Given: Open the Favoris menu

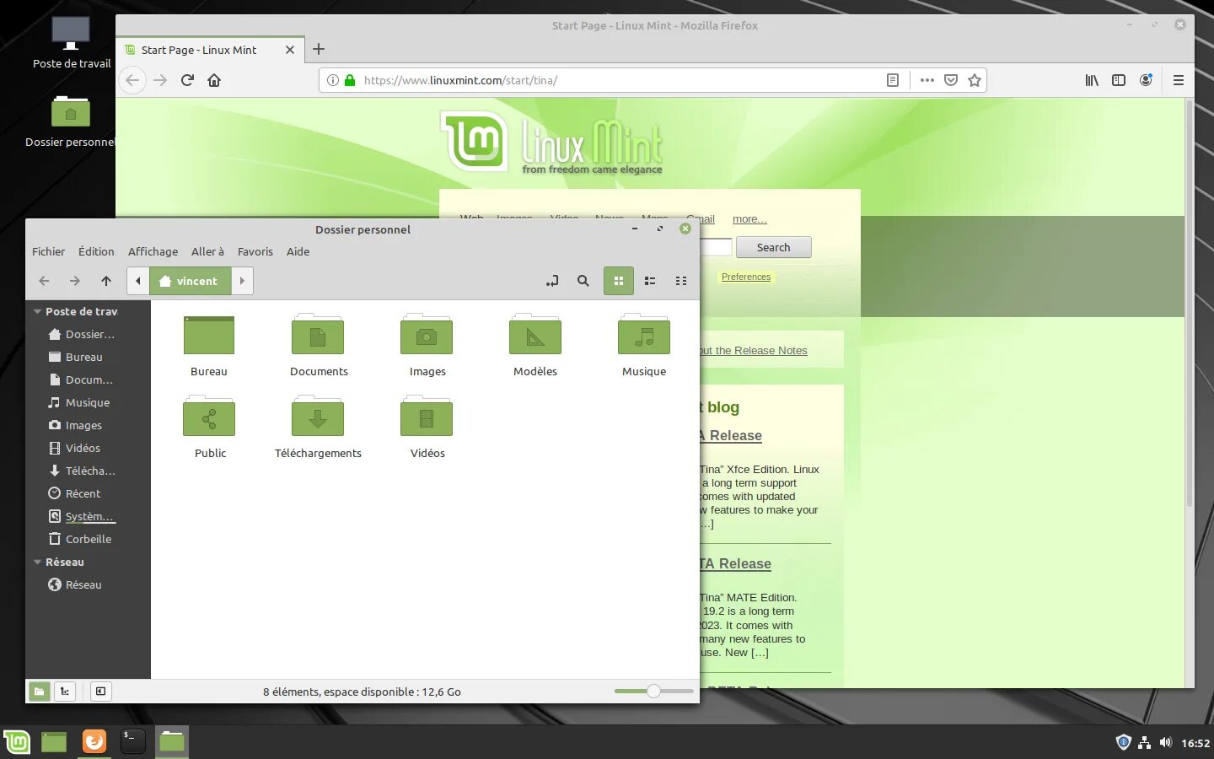Looking at the screenshot, I should coord(255,251).
